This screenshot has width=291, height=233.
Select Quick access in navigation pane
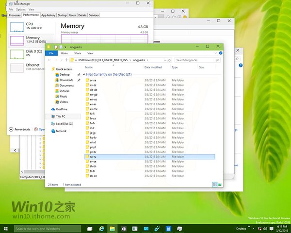coord(64,69)
